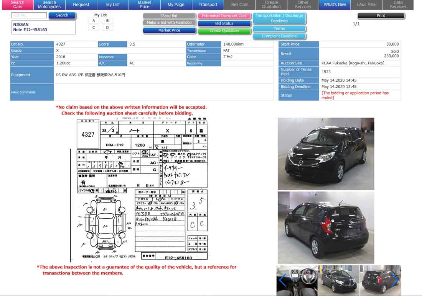Open the Data Services tab
Screen dimensions: 422x296
click(x=398, y=5)
